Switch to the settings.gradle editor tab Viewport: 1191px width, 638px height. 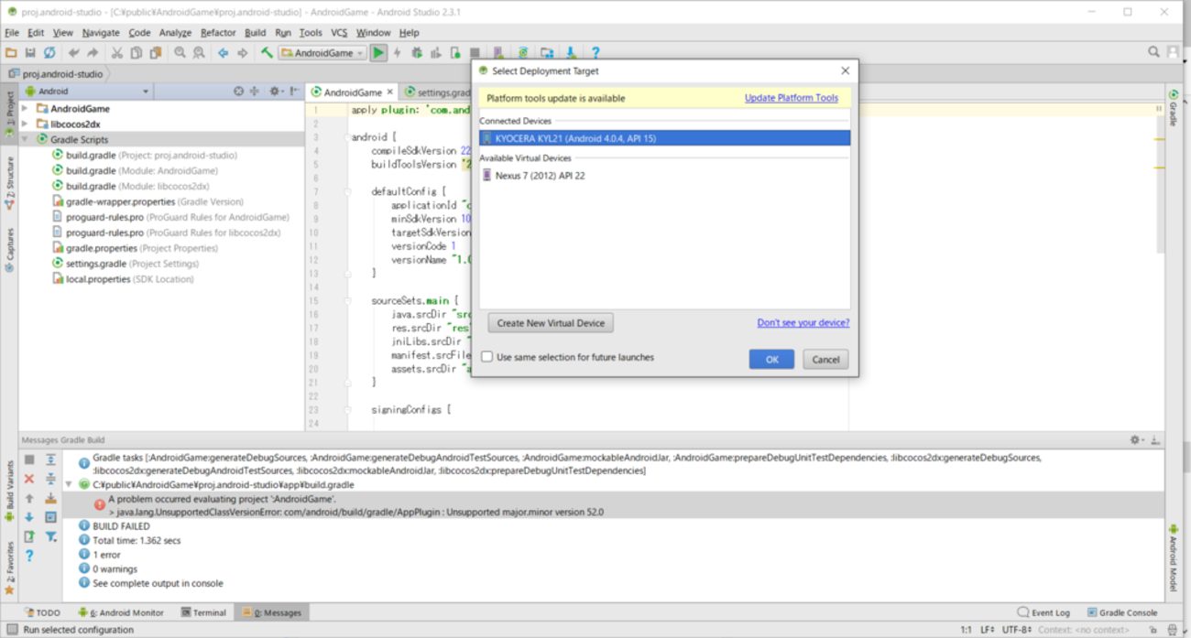pos(438,92)
